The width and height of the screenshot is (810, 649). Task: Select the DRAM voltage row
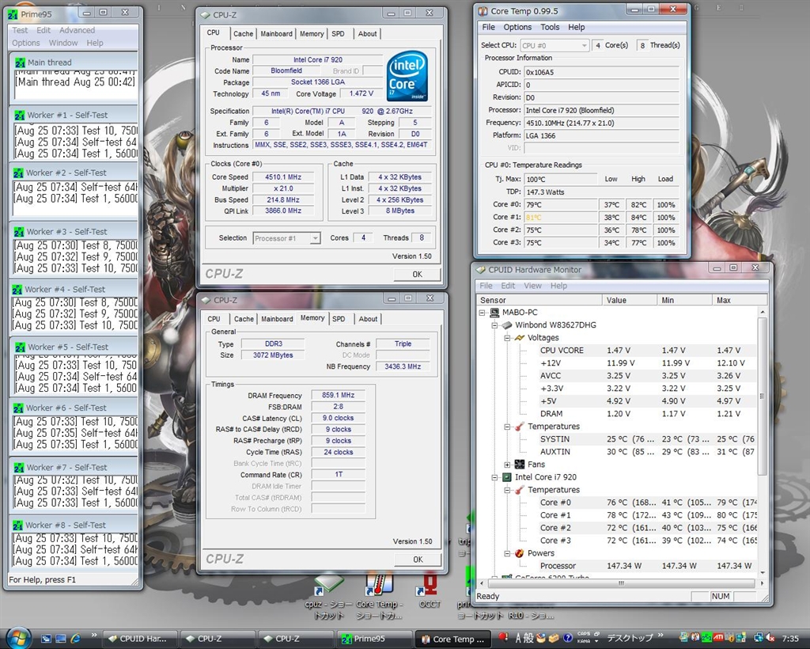point(647,414)
